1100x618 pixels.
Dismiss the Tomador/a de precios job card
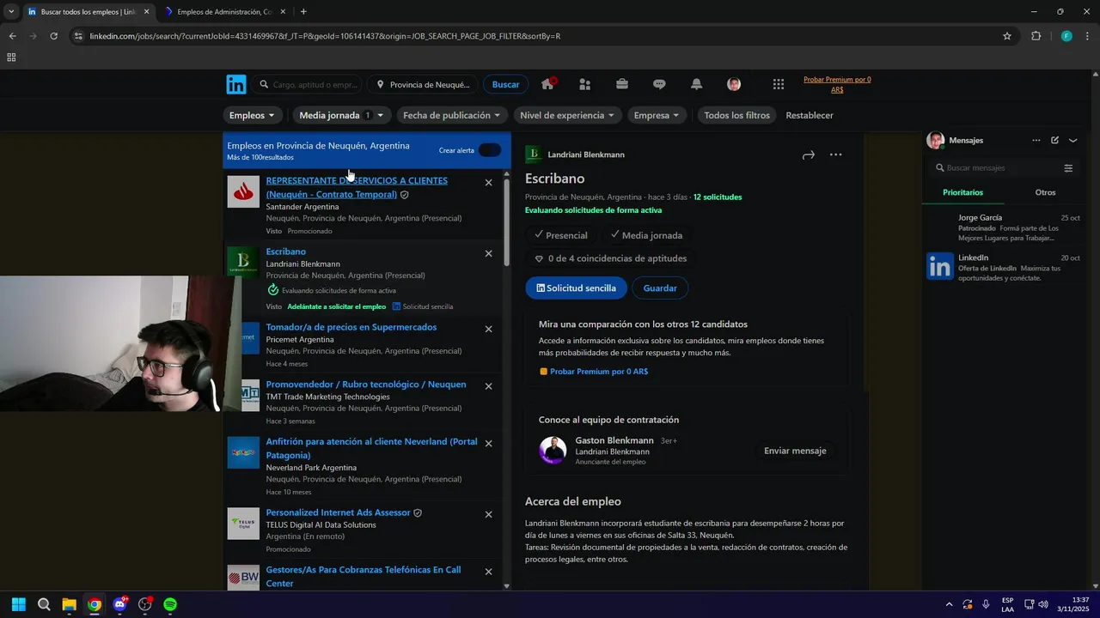click(488, 329)
